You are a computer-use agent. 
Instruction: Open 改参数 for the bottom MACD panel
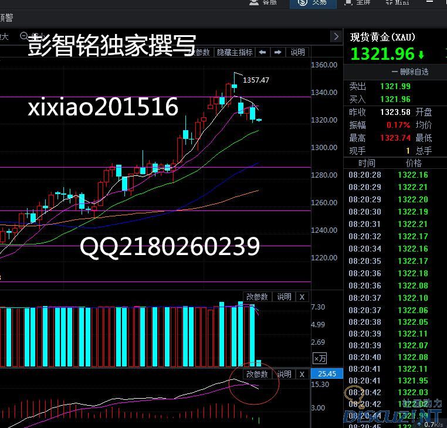pos(257,373)
